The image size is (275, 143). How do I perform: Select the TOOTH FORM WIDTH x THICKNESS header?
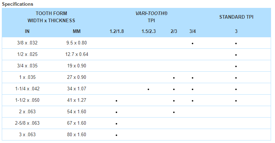pos(51,17)
